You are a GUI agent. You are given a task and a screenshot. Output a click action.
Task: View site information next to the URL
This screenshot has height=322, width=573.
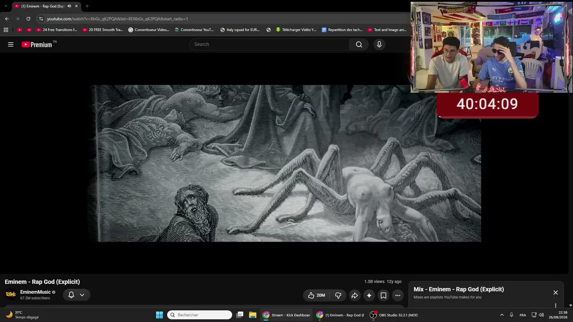pos(41,19)
